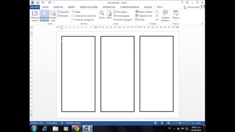Enable Panel de navegación checkbox
235x132 pixels.
point(73,19)
